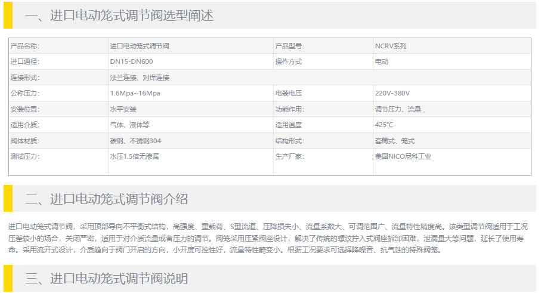
Task: Click the manufacturer 美国NICO尼科工业
Action: coord(403,156)
